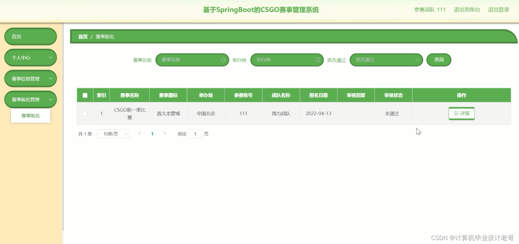Image resolution: width=519 pixels, height=244 pixels.
Task: Click cell 中国北京
Action: [x=206, y=114]
